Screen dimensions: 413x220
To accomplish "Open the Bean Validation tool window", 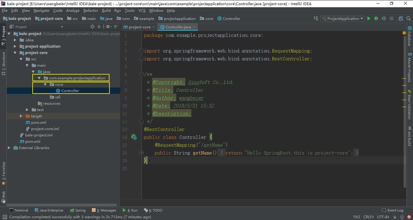I will tap(409, 104).
